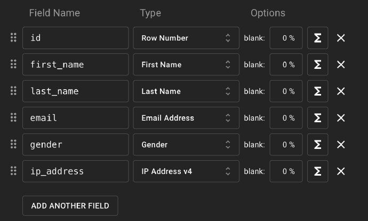Delete the first_name field with X icon

[341, 65]
